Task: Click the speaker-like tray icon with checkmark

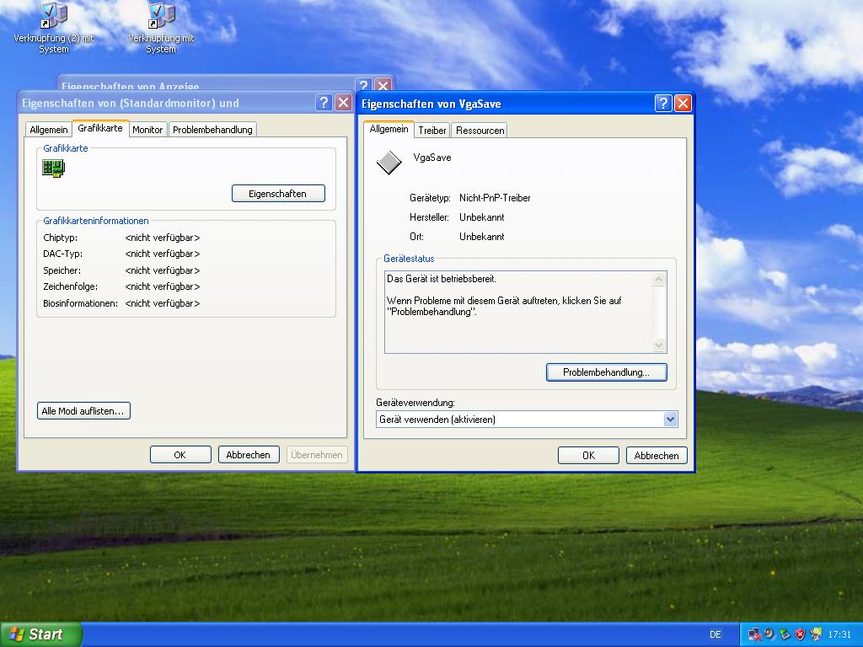Action: tap(770, 634)
